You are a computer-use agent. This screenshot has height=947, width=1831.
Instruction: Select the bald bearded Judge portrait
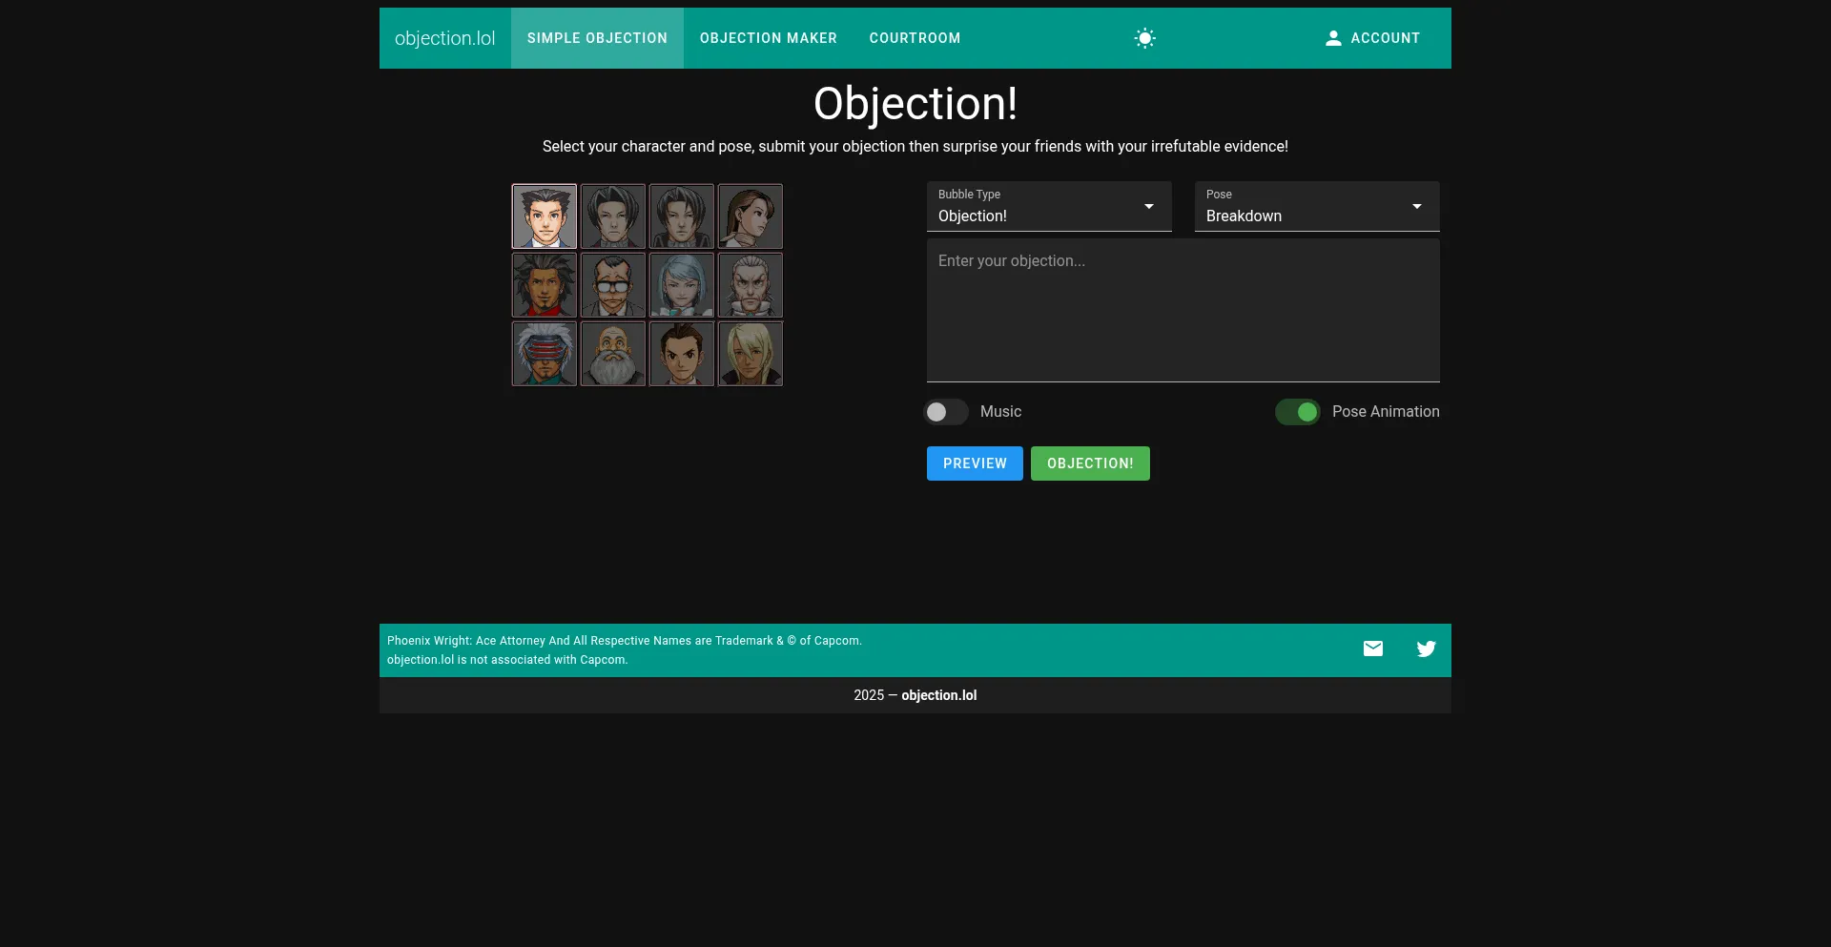coord(613,354)
